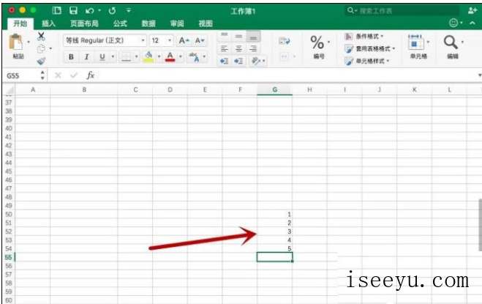Screen dimensions: 482x304
Task: Increase font size with large A icon
Action: pos(184,40)
